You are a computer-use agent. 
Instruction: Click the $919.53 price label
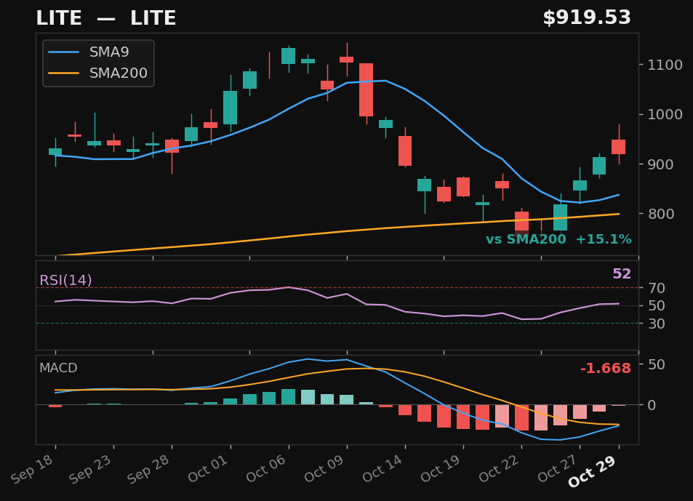(587, 18)
